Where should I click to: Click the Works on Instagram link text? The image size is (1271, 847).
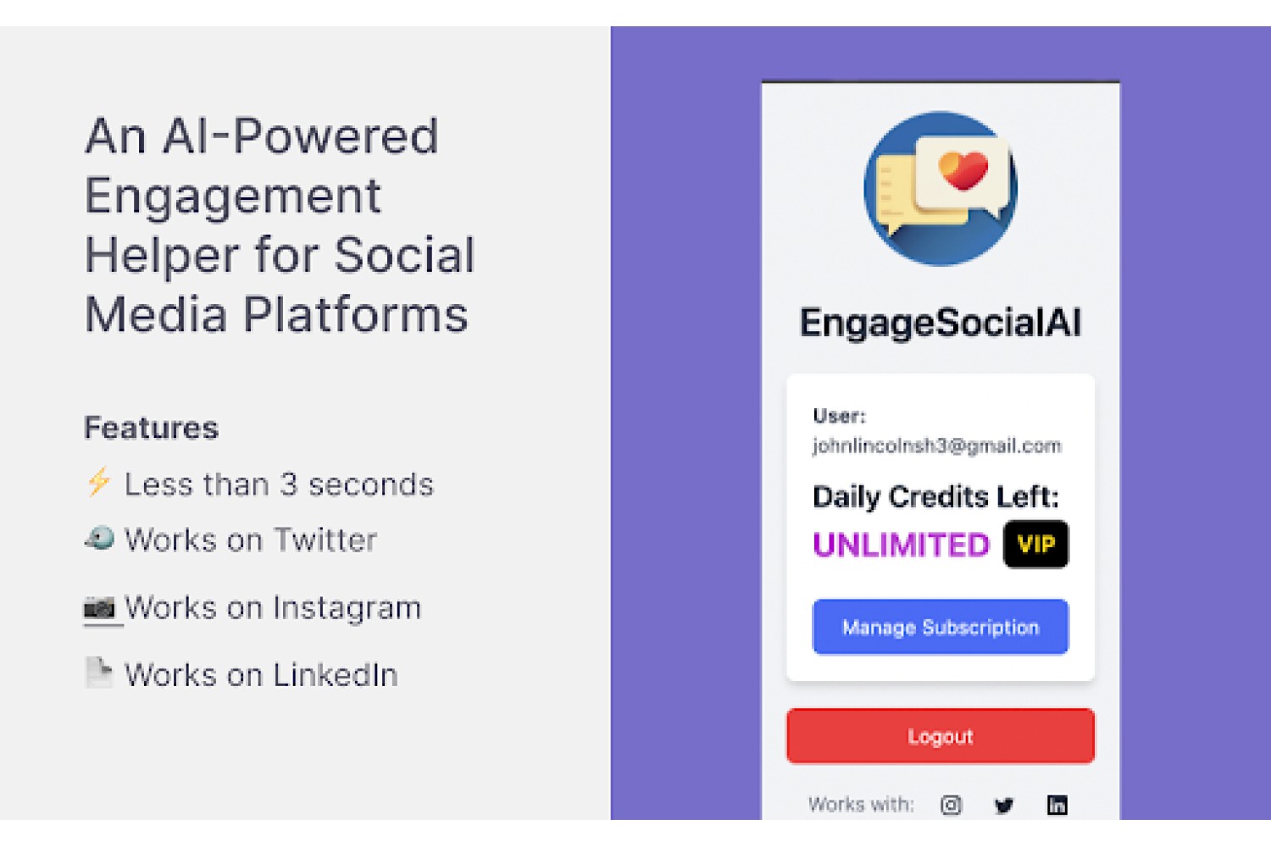tap(273, 608)
